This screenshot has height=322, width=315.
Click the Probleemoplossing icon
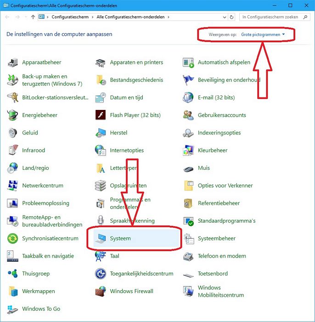[13, 203]
